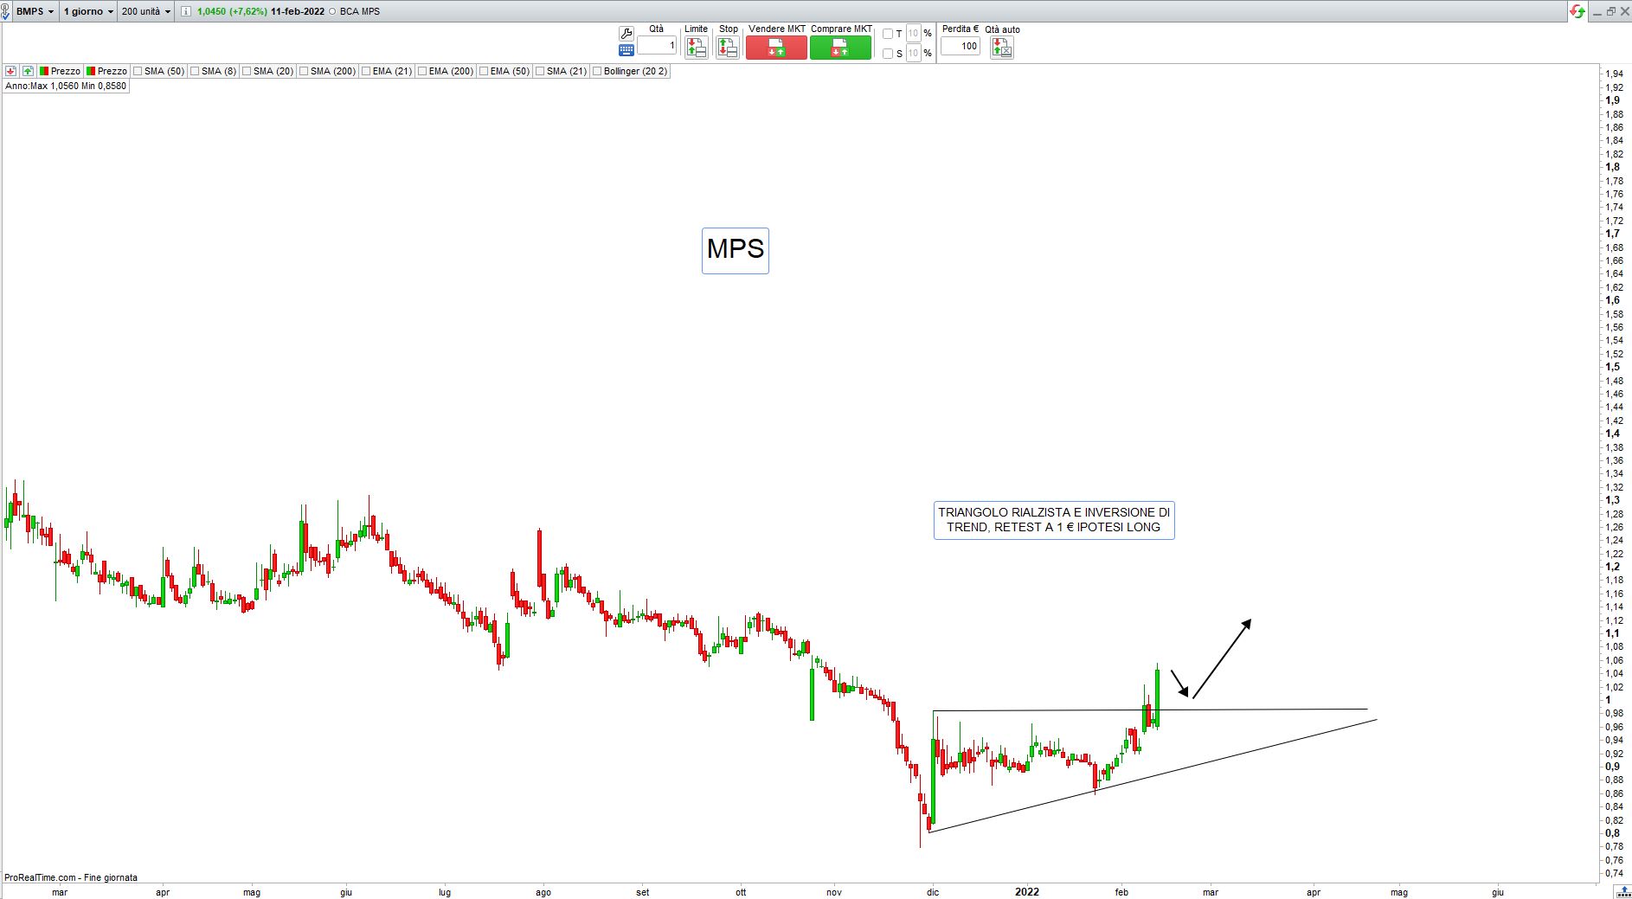Screen dimensions: 1632x899
Task: Click the 2022 year marker on time axis
Action: click(1027, 892)
